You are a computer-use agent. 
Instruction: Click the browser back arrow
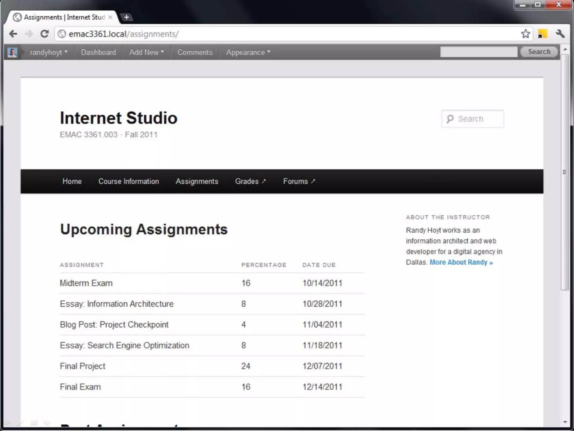coord(13,34)
